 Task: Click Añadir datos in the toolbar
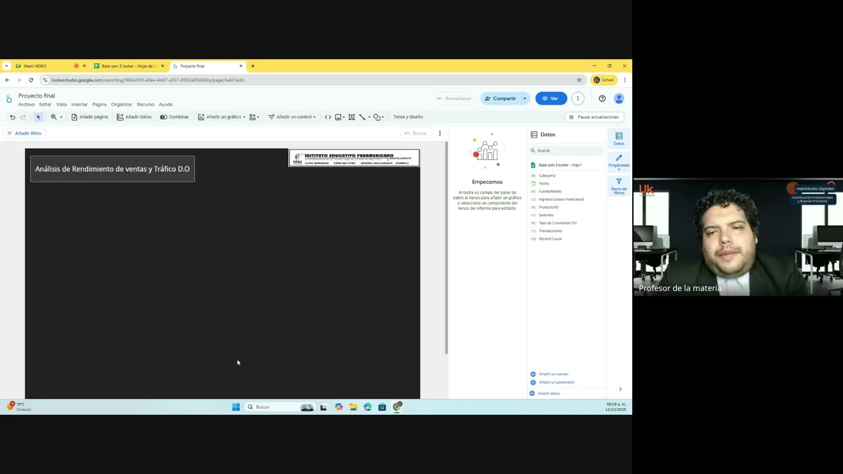point(134,117)
